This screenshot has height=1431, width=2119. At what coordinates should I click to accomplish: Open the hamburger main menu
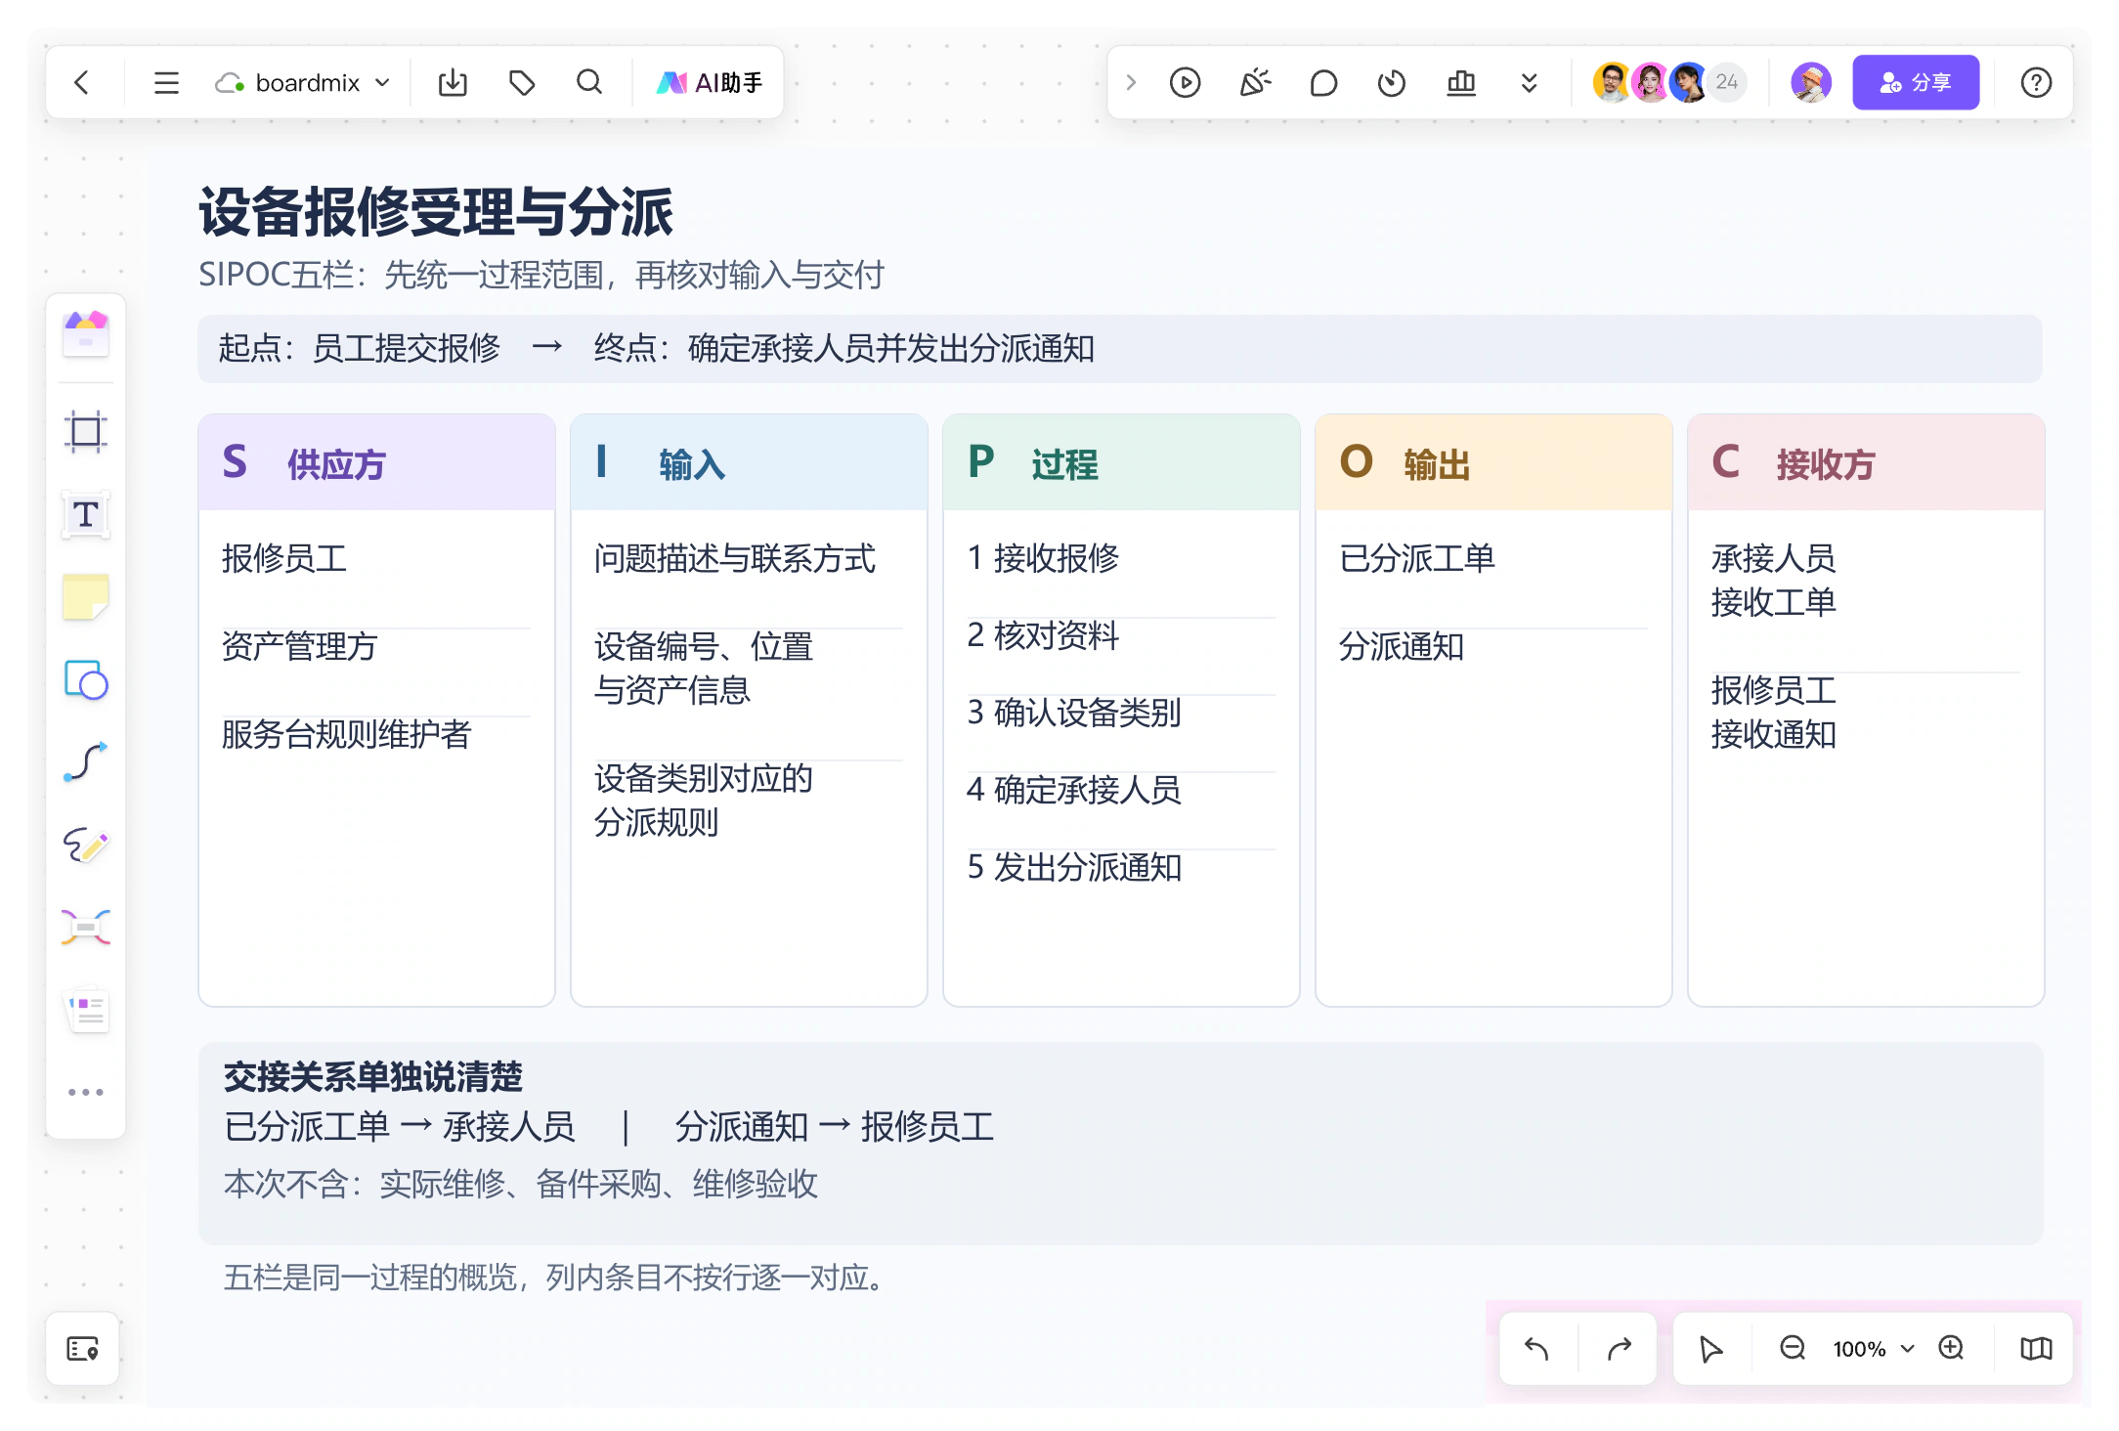(166, 83)
